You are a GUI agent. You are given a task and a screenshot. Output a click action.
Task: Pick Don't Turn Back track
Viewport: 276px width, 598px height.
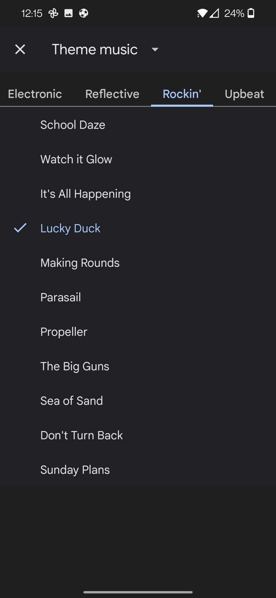[x=82, y=435]
